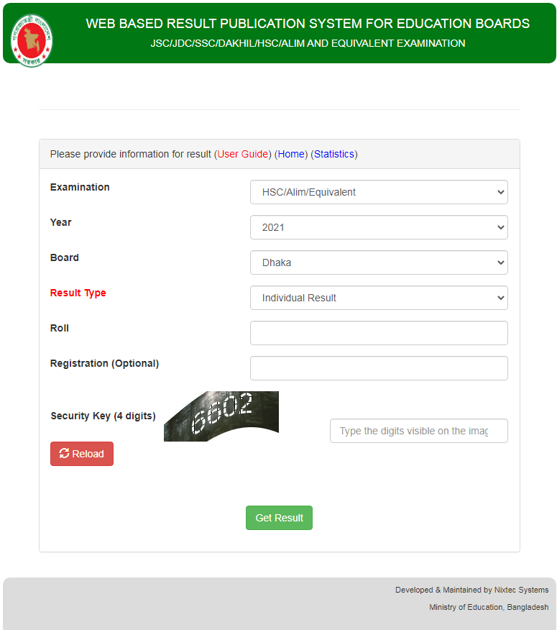Reload the security key captcha
Viewport: 557px width, 630px height.
pyautogui.click(x=82, y=454)
